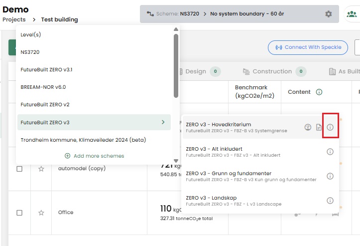The height and width of the screenshot is (246, 360).
Task: Select ZERO v3 - Grunn og fundamenter
Action: (251, 176)
